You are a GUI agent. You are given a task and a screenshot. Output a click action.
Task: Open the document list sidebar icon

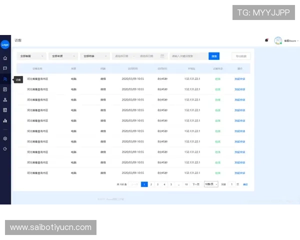[5, 89]
